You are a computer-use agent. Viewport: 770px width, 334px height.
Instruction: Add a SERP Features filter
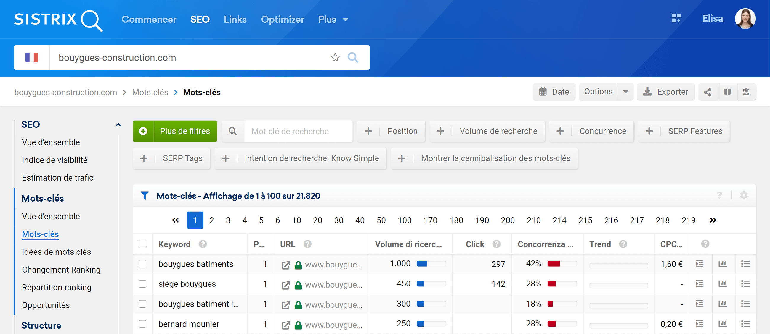[684, 131]
